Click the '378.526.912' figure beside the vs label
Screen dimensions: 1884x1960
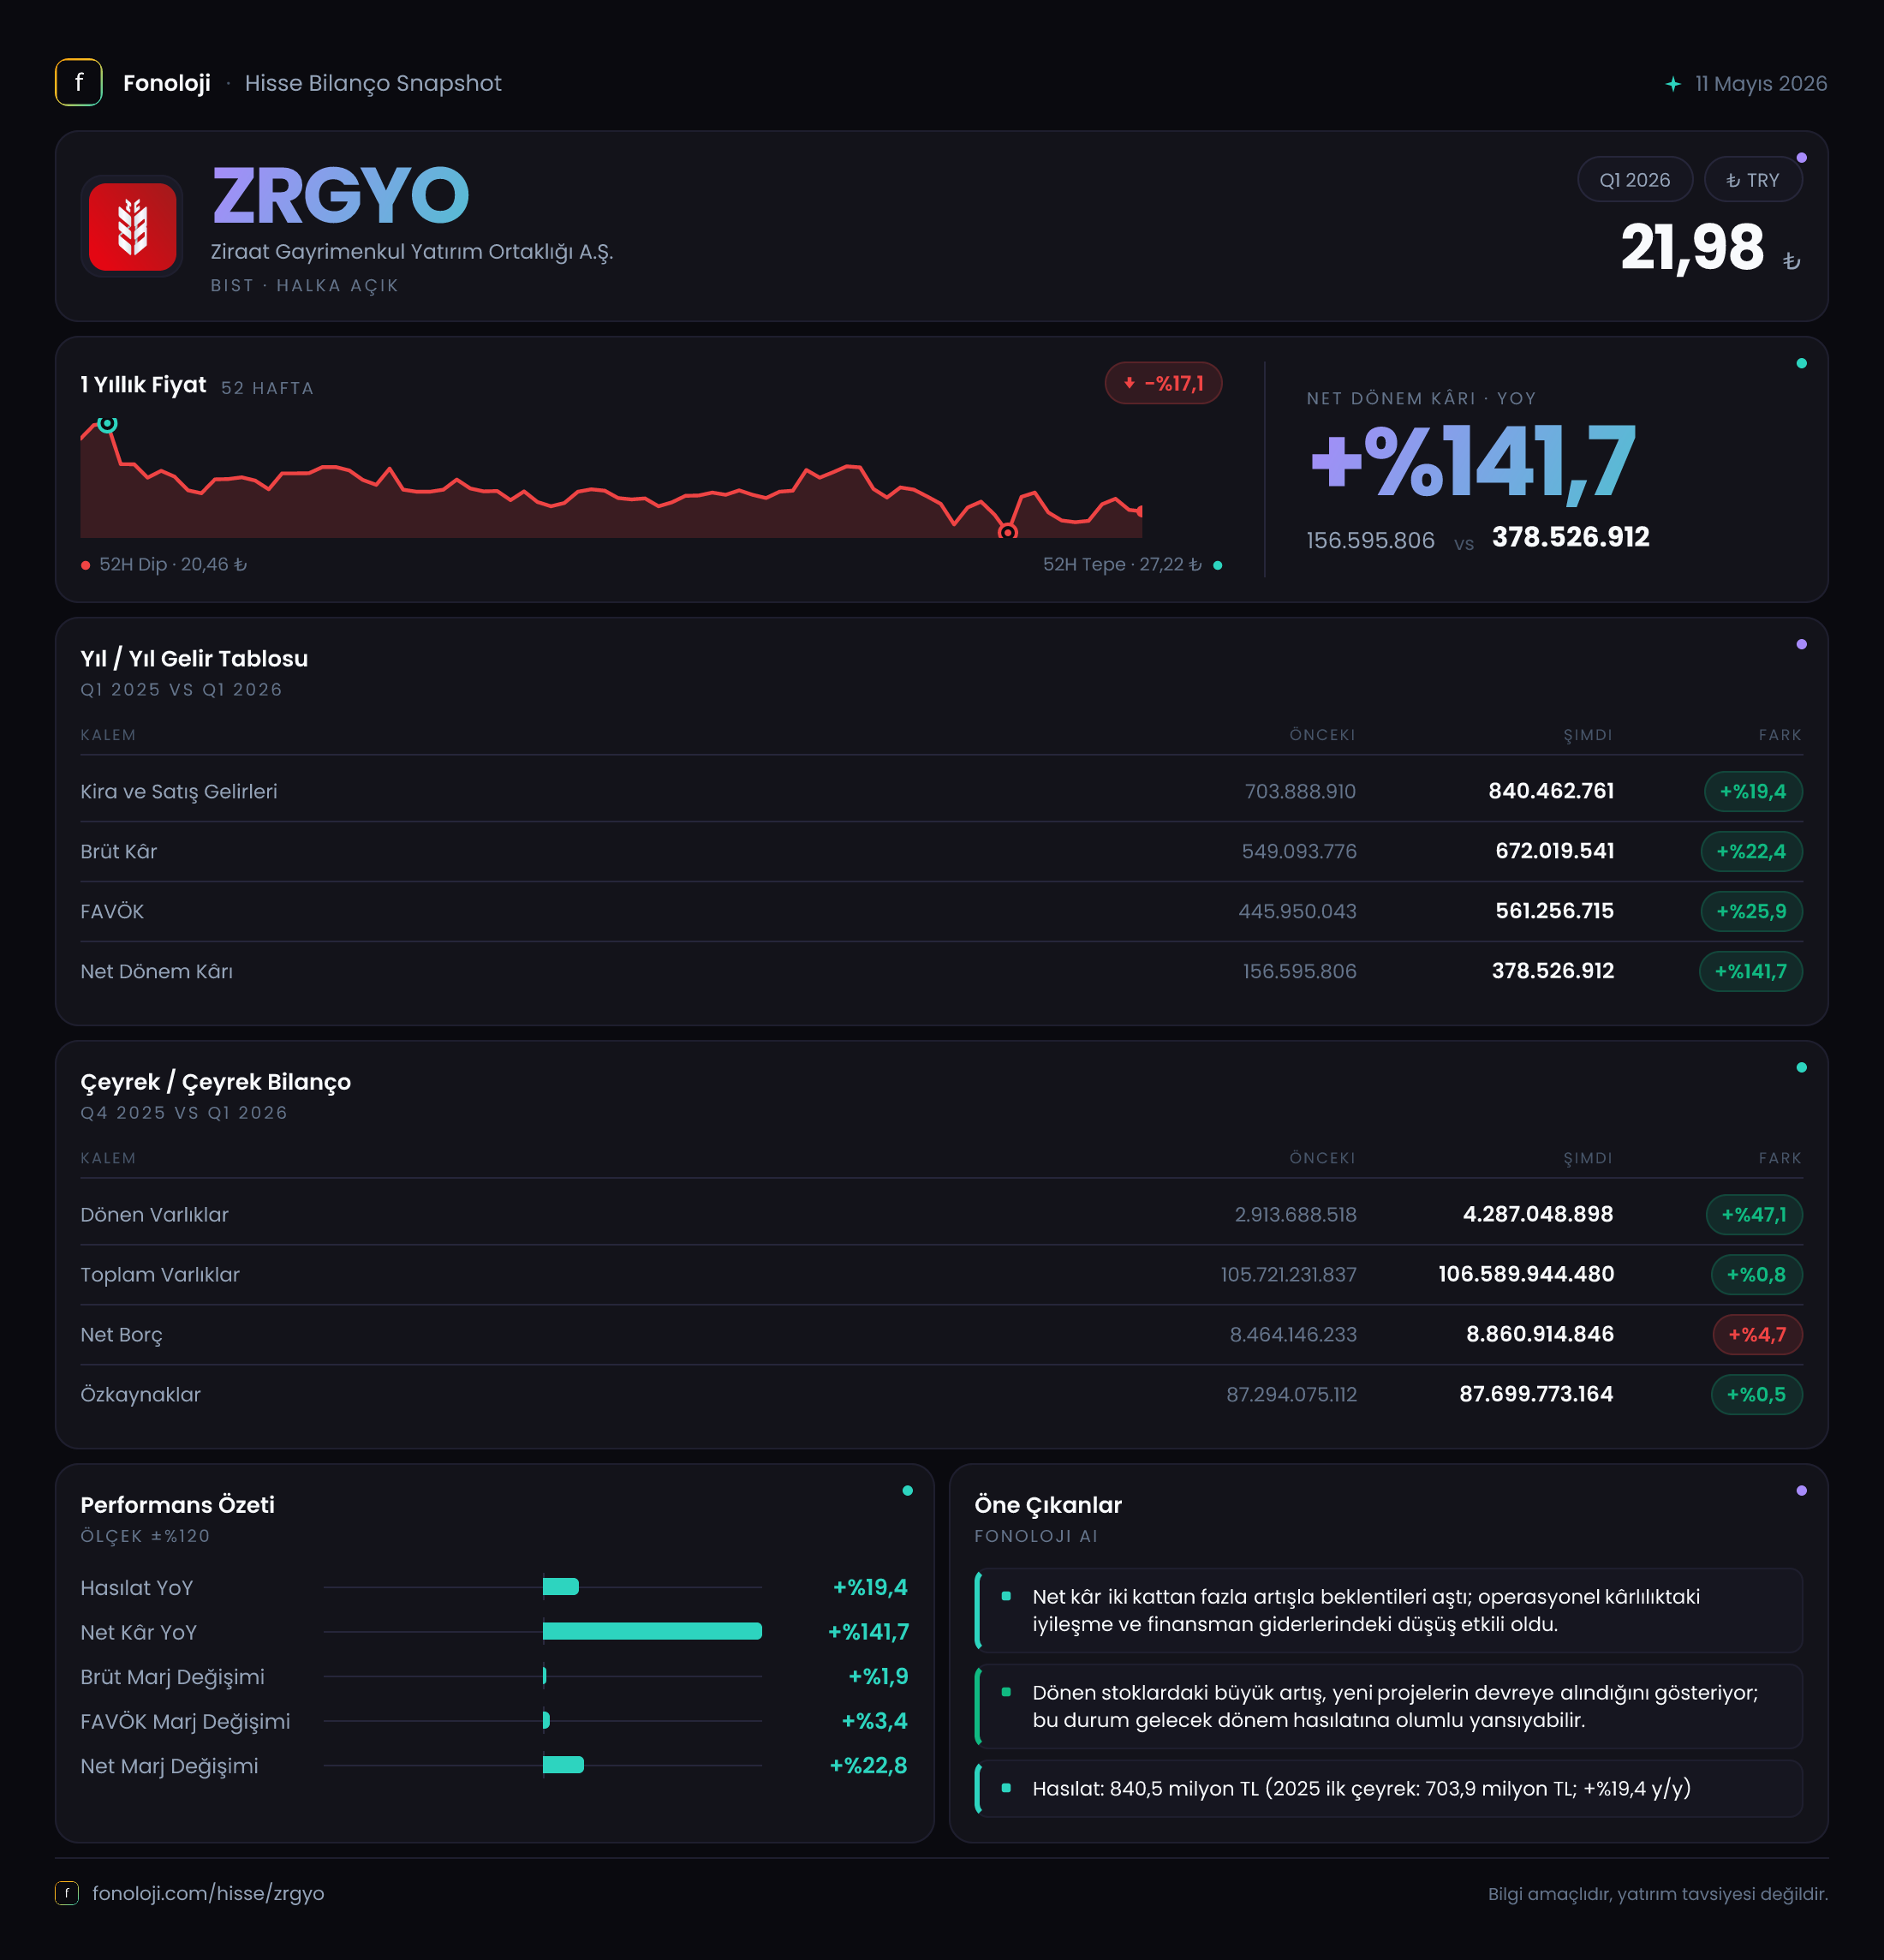coord(1571,538)
